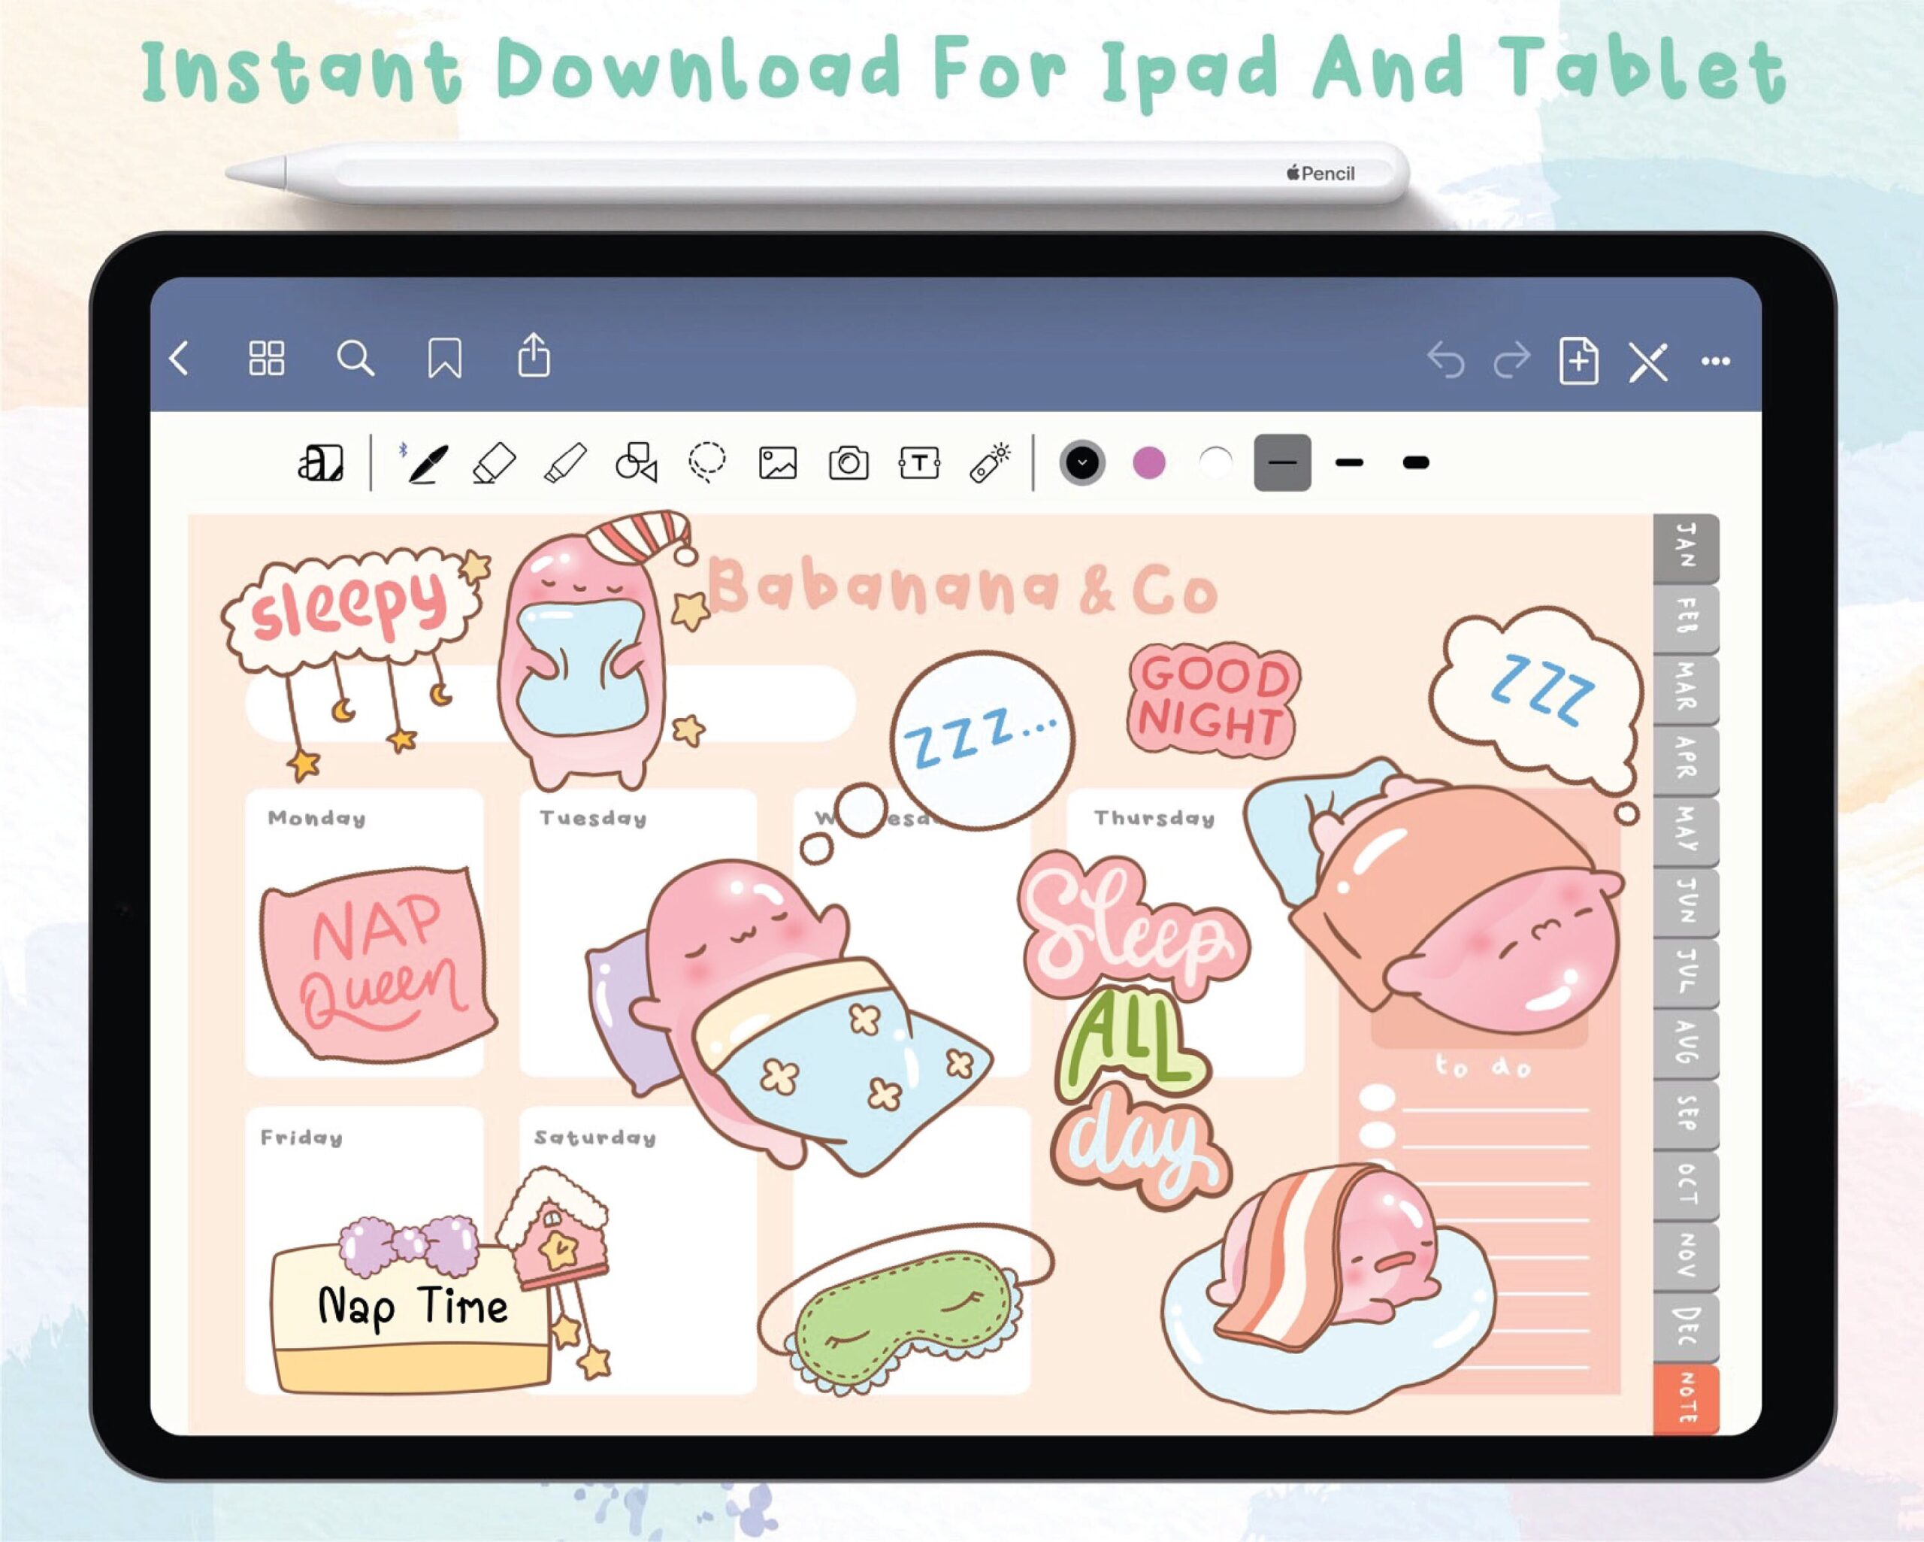Open the APR month tab
Viewport: 1924px width, 1542px height.
point(1686,760)
